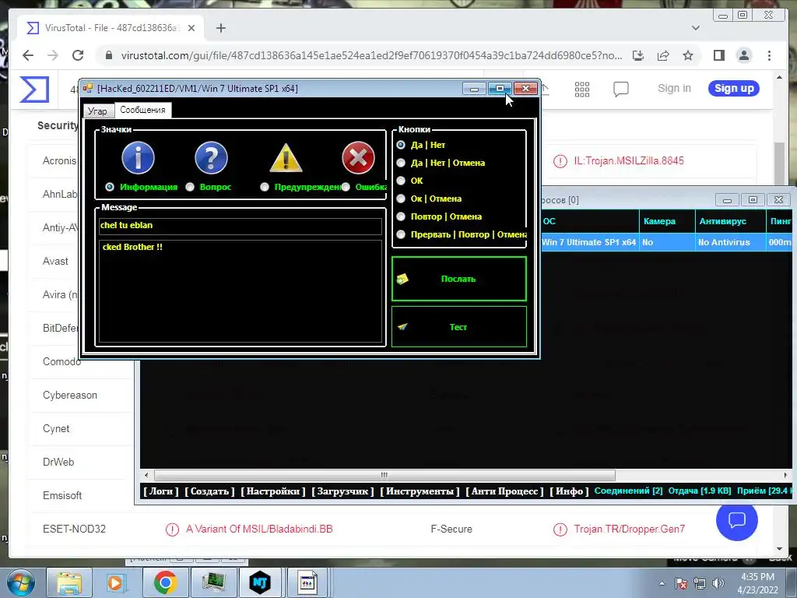Screen dimensions: 797x598
Task: Open the Chrome profile avatar
Action: coord(743,55)
